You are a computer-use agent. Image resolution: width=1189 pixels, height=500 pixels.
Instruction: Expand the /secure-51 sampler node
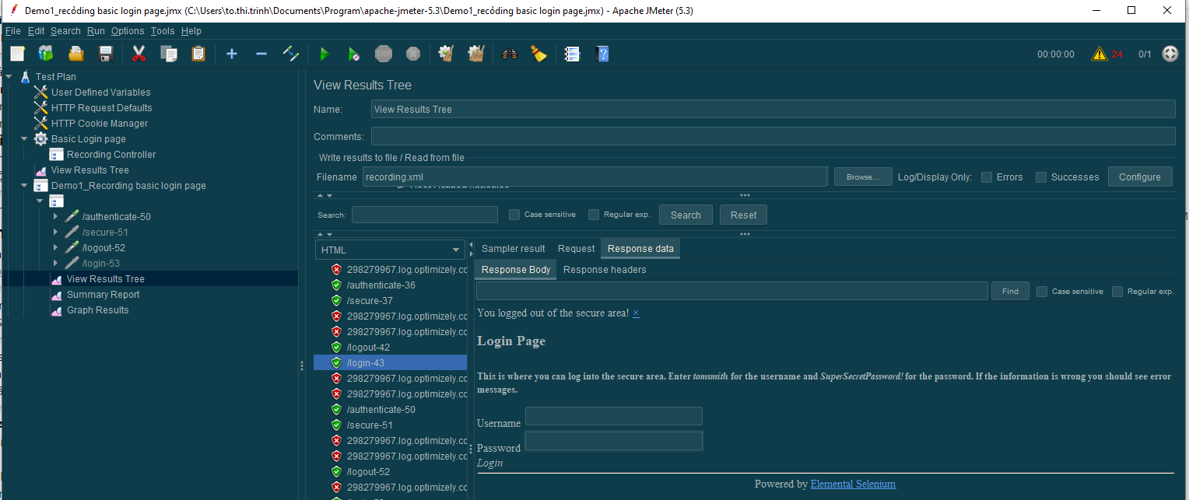tap(55, 233)
